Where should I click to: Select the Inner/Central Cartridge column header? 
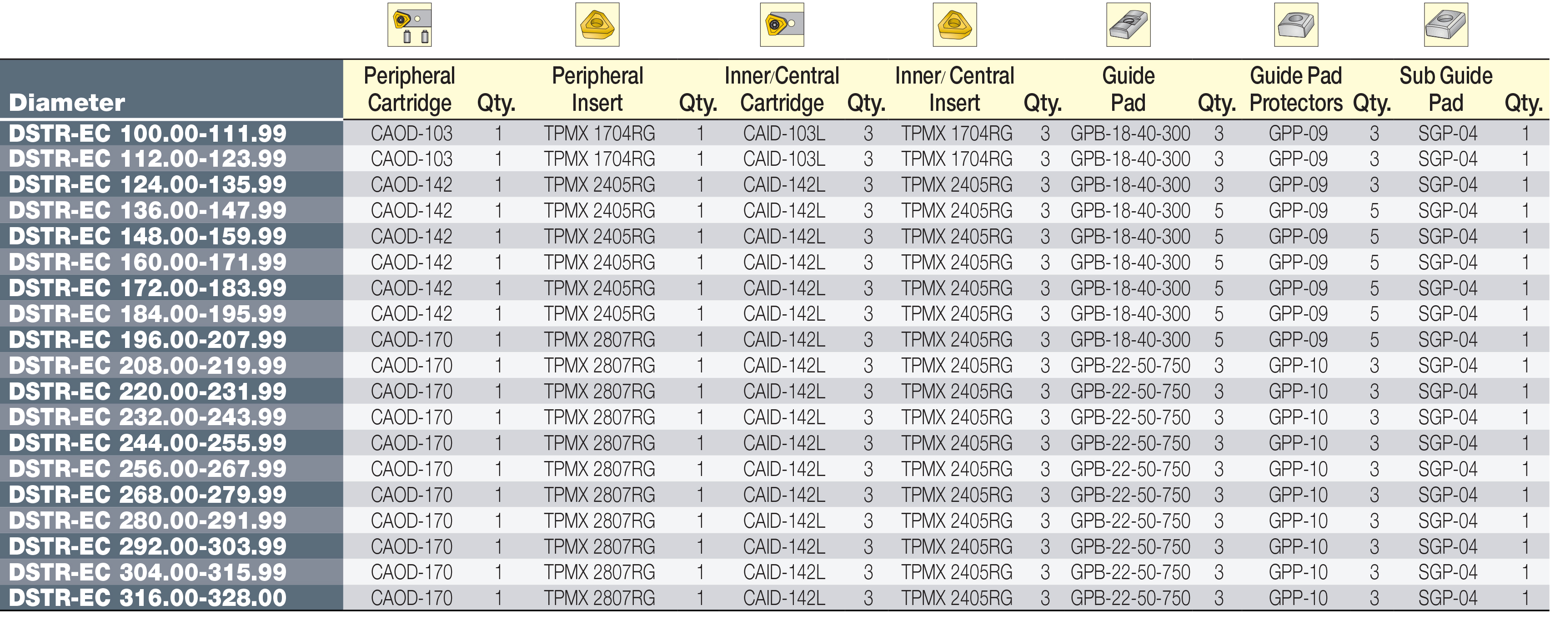point(782,89)
